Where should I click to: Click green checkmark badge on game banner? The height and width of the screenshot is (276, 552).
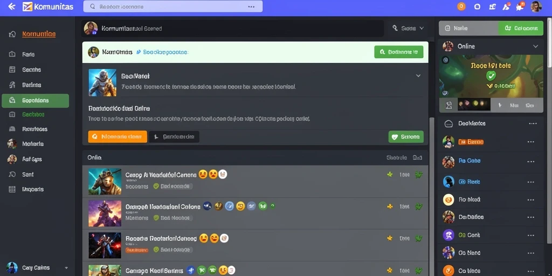[491, 75]
